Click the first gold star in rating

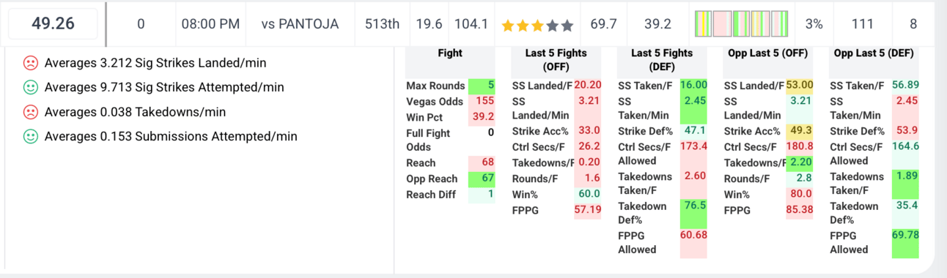coord(508,25)
